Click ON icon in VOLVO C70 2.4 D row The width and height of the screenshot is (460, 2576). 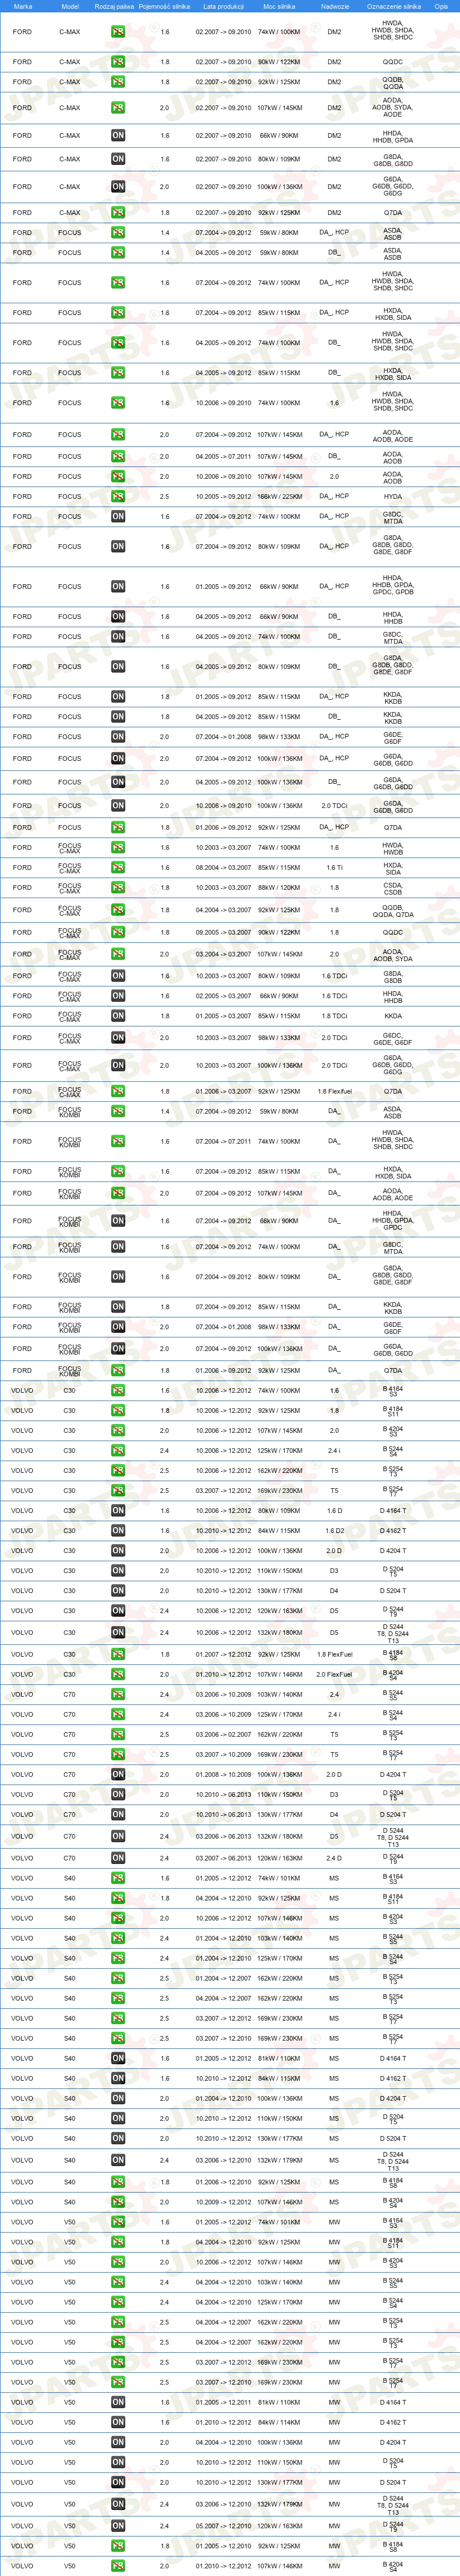118,1858
